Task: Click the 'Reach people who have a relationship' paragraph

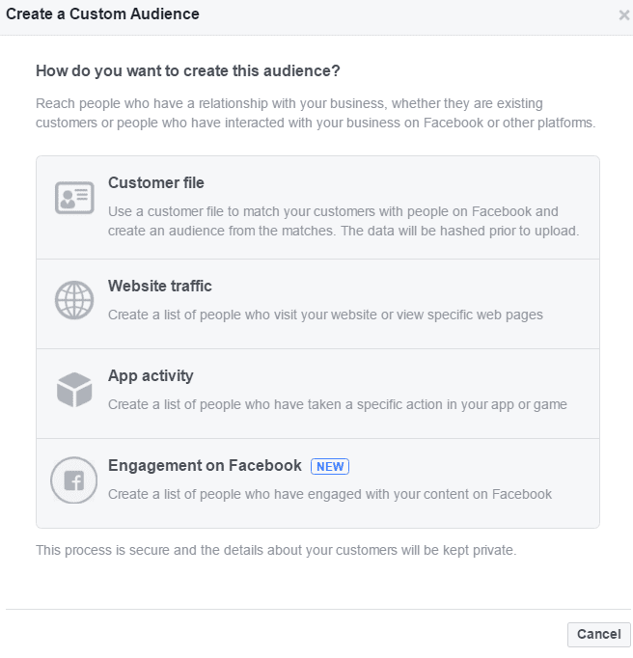Action: [315, 113]
